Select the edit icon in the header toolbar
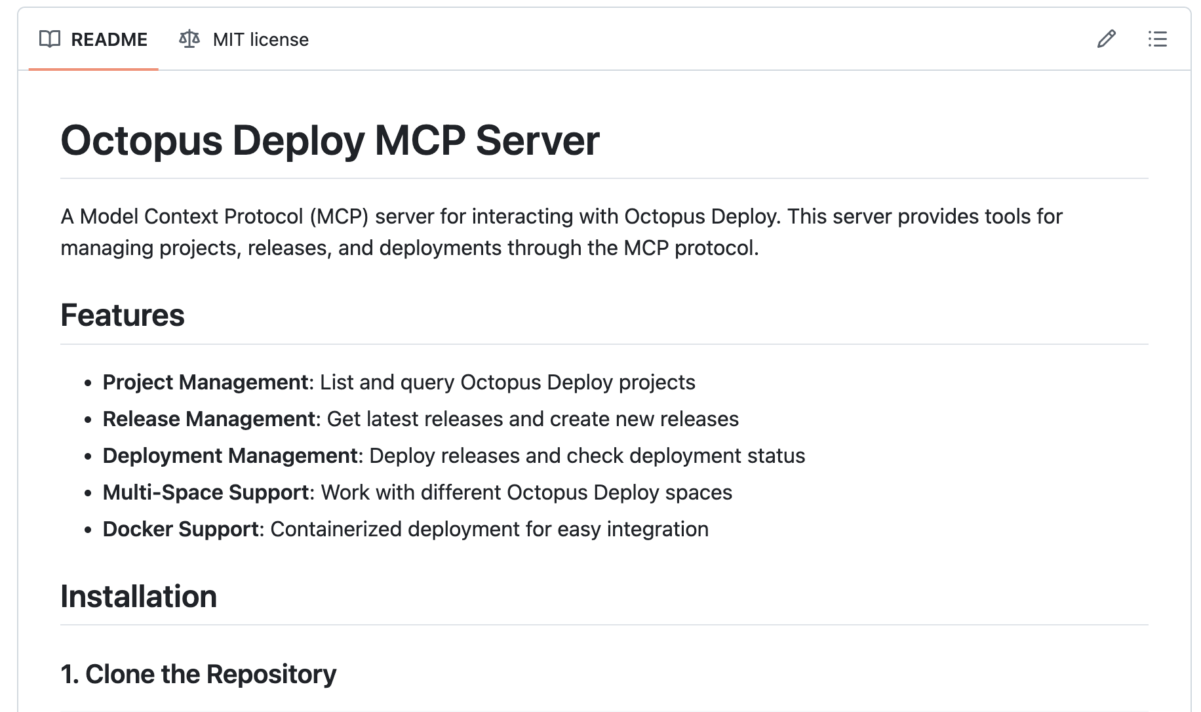The image size is (1201, 712). [x=1106, y=39]
